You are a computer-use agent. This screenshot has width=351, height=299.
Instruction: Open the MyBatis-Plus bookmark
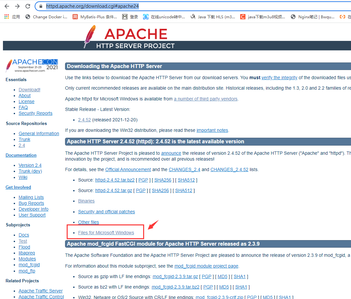coord(95,17)
